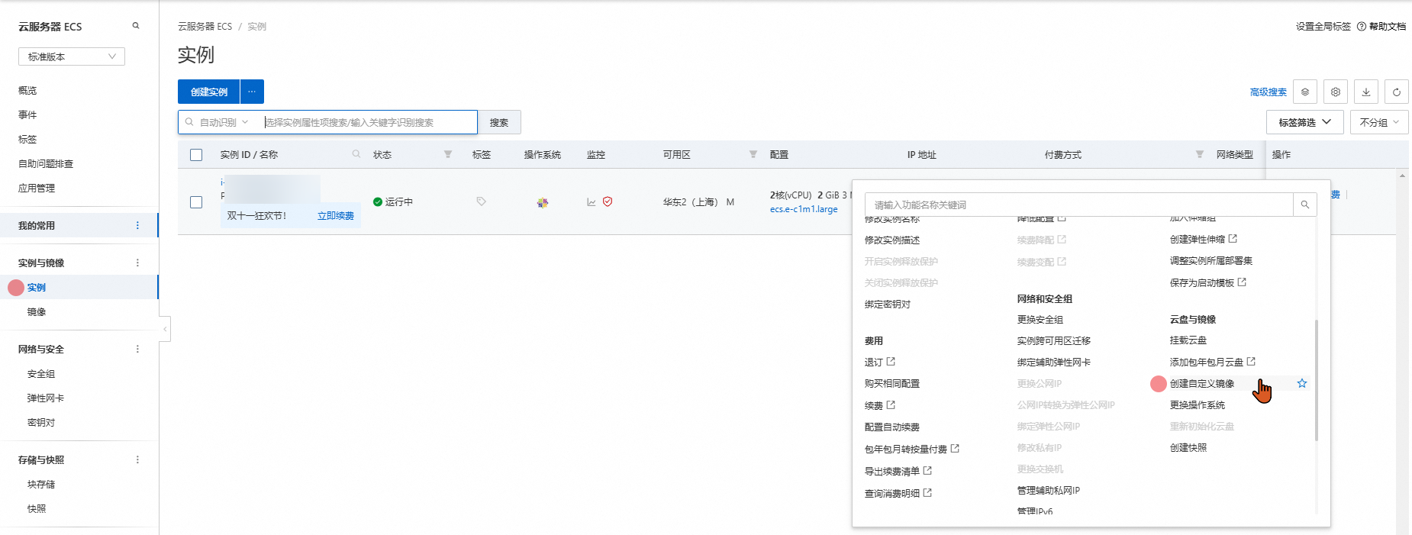Open the 高级搜索 link

click(x=1268, y=92)
